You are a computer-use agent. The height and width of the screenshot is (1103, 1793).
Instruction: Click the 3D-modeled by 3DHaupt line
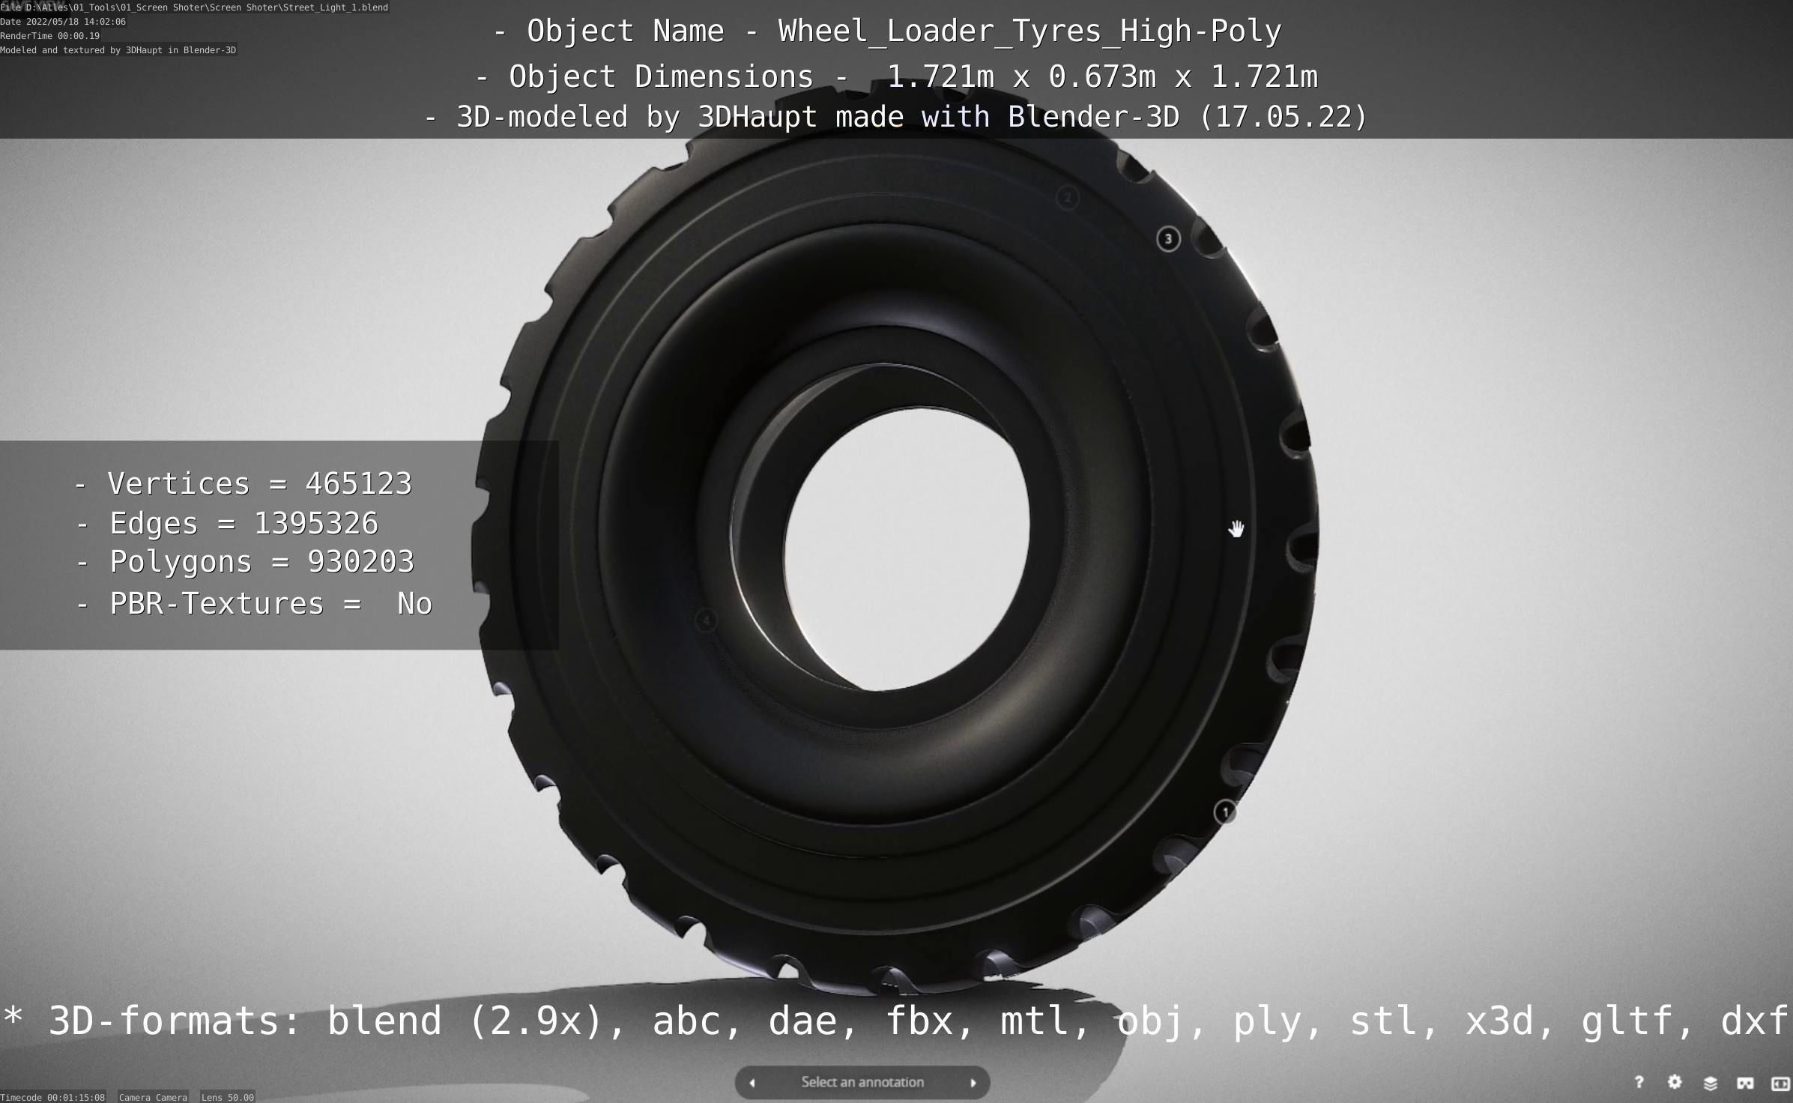[896, 117]
